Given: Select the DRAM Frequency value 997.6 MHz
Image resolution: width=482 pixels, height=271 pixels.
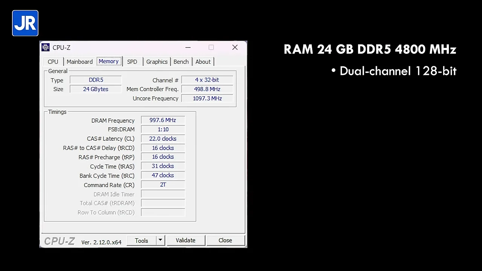Looking at the screenshot, I should (x=163, y=120).
